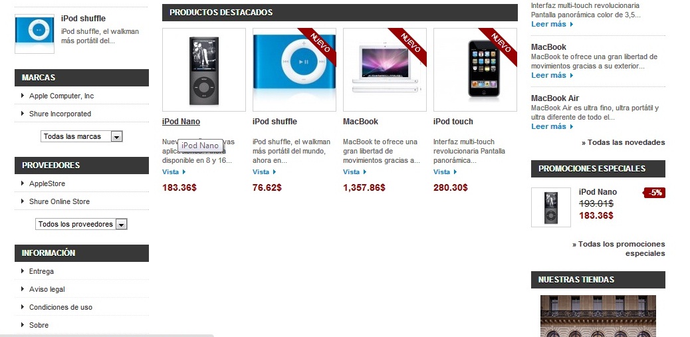Click the iPod touch product picture
This screenshot has height=337, width=690.
(x=475, y=70)
